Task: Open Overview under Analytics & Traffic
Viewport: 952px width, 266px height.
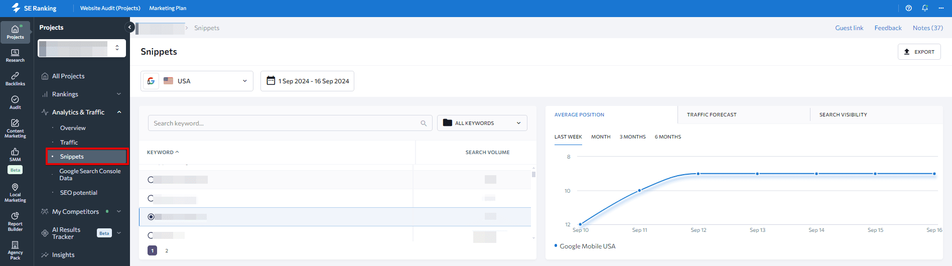Action: pyautogui.click(x=73, y=128)
